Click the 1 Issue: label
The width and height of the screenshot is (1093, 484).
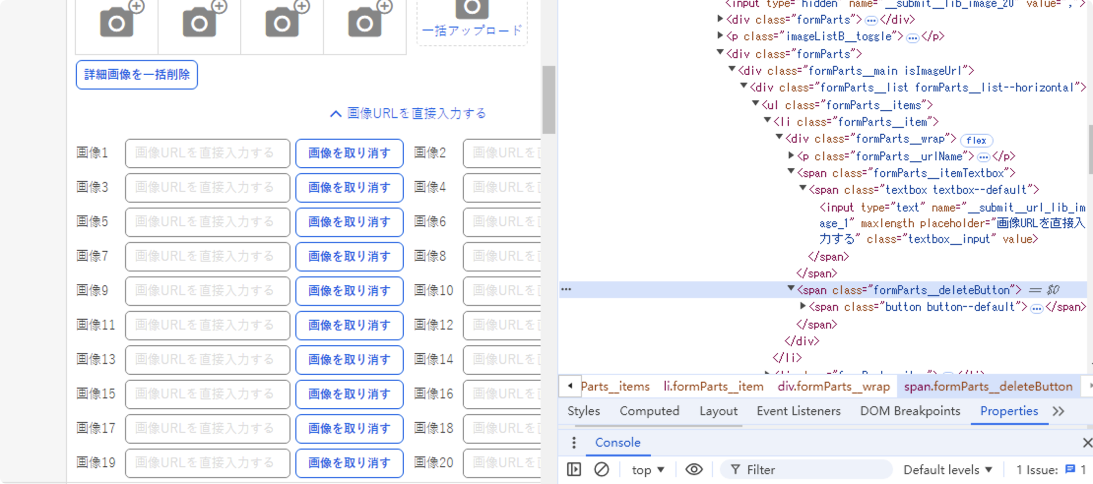[x=1037, y=470]
